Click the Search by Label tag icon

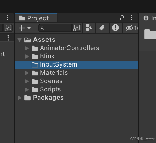point(102,28)
